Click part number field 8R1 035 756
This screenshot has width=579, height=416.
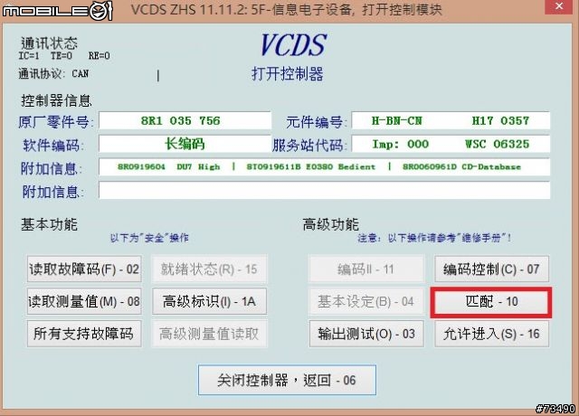pos(185,120)
